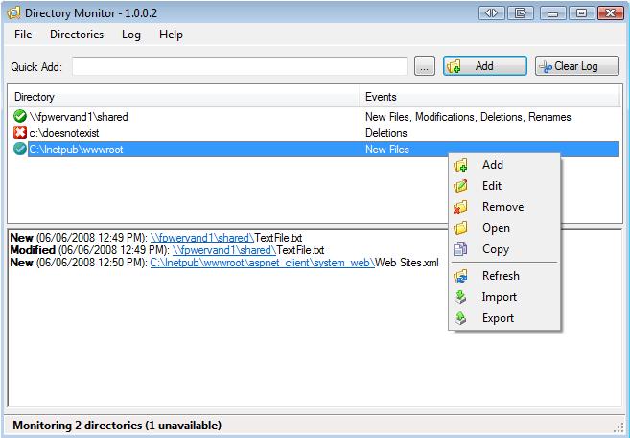This screenshot has width=630, height=438.
Task: Click the status icon beside C:\Inetpub\wwwroot
Action: coord(20,149)
